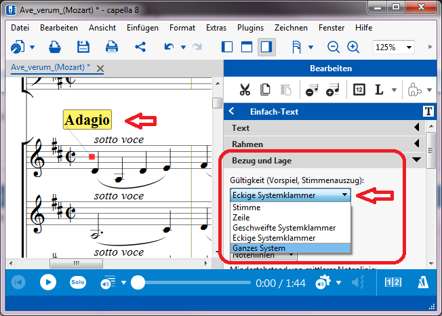Viewport: 442px width, 316px height.
Task: Click the puzzle piece plugin icon
Action: pyautogui.click(x=415, y=90)
